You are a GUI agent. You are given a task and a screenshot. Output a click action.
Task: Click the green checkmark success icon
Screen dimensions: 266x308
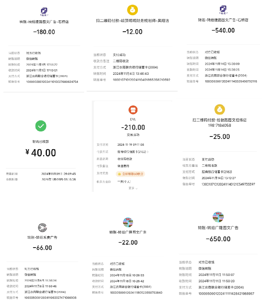click(41, 126)
